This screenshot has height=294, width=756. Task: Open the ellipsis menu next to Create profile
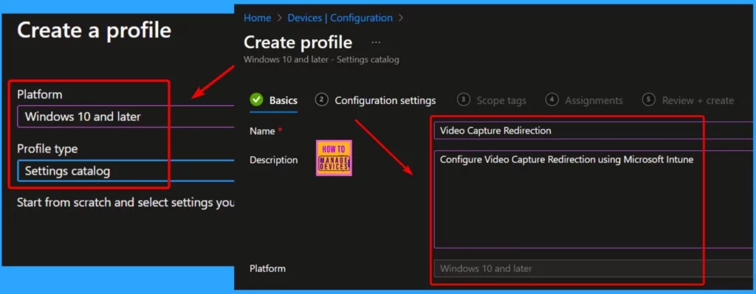tap(376, 42)
